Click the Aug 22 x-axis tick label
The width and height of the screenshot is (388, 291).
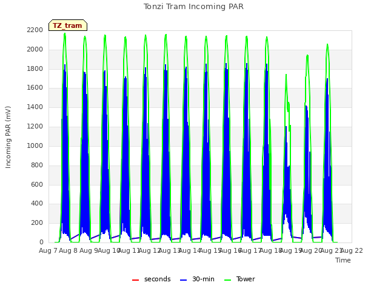click(352, 250)
